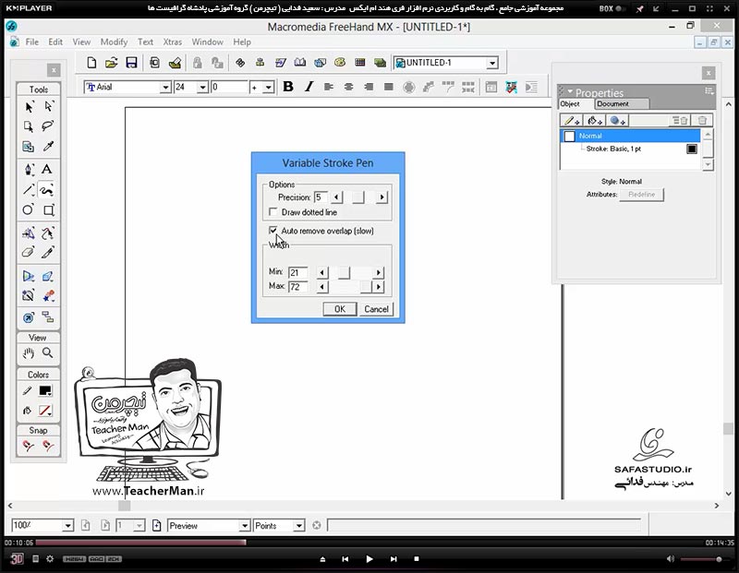The height and width of the screenshot is (573, 739).
Task: Apply Italic text formatting
Action: 309,87
